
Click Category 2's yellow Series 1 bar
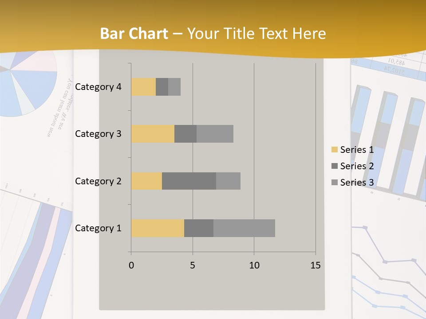tap(146, 181)
